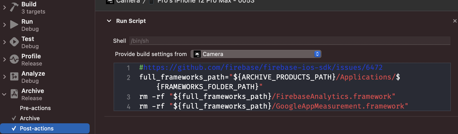
Task: Click the iPhone device icon in breadcrumb
Action: (x=151, y=2)
